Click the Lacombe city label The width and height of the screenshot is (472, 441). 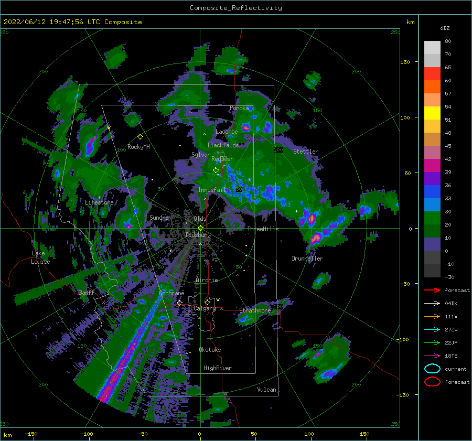tap(227, 132)
